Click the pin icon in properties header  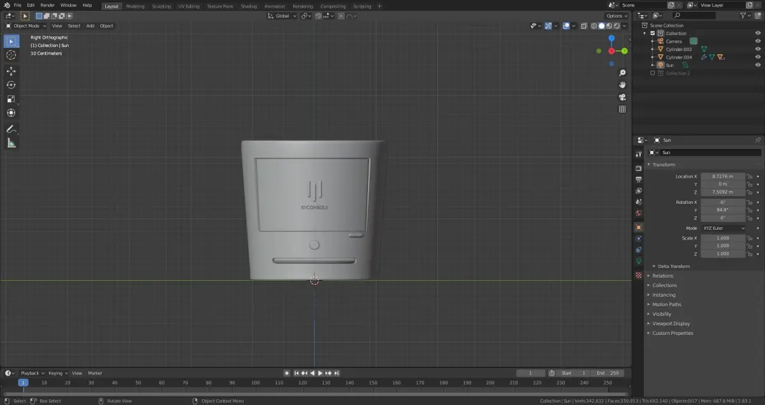(758, 140)
